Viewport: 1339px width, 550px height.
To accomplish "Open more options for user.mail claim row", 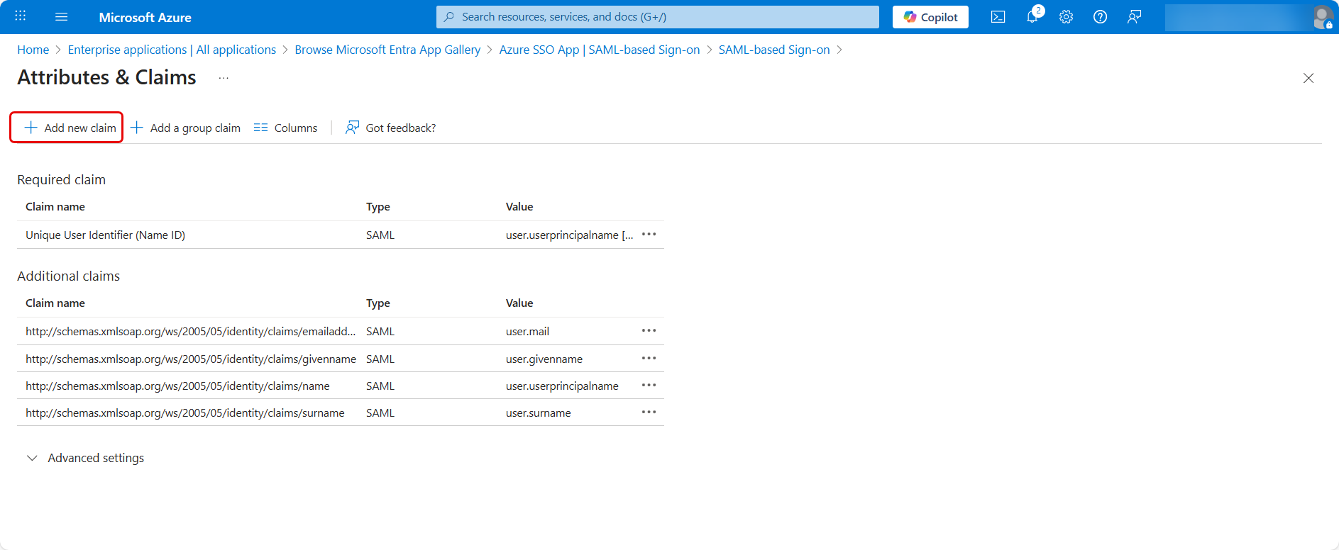I will [x=649, y=331].
